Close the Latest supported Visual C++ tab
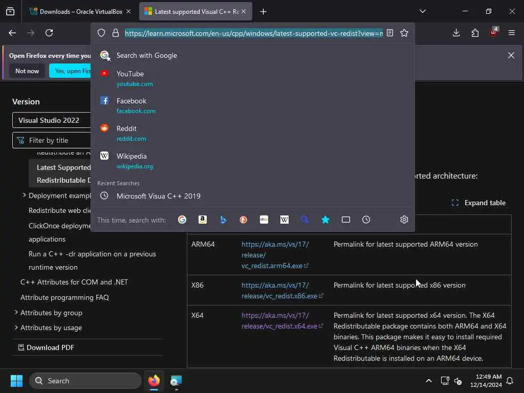 tap(244, 11)
